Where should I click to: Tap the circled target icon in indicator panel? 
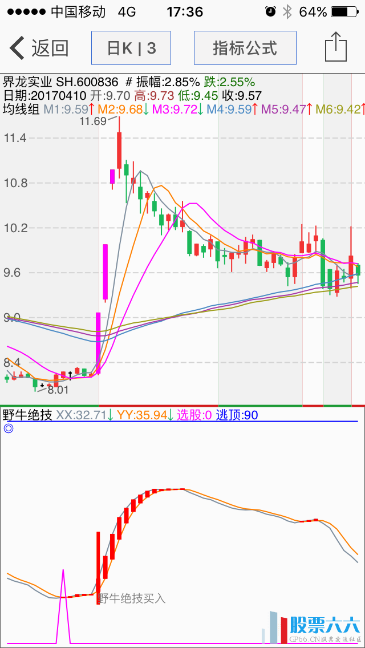coord(9,428)
